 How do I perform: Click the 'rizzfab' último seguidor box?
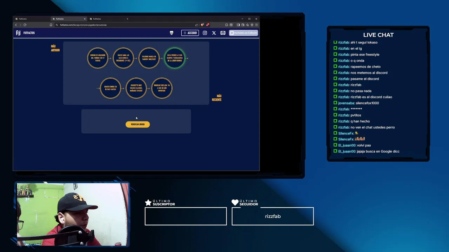[273, 216]
